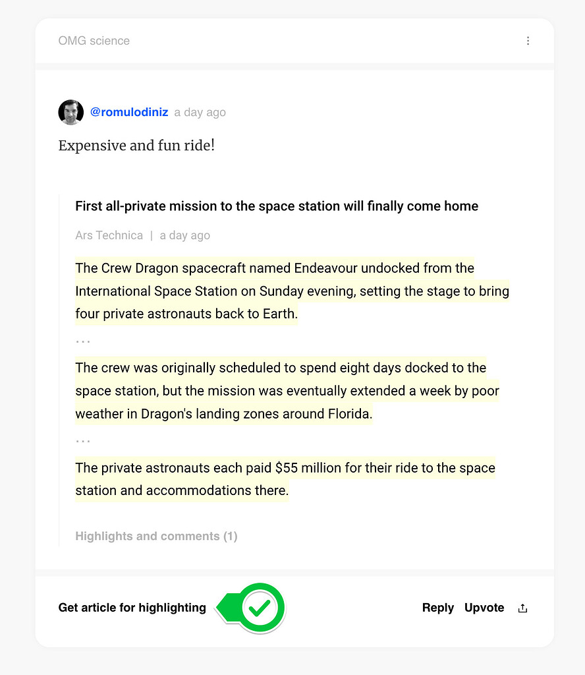Viewport: 585px width, 675px height.
Task: Select the $55 million highlighted passage
Action: 285,479
